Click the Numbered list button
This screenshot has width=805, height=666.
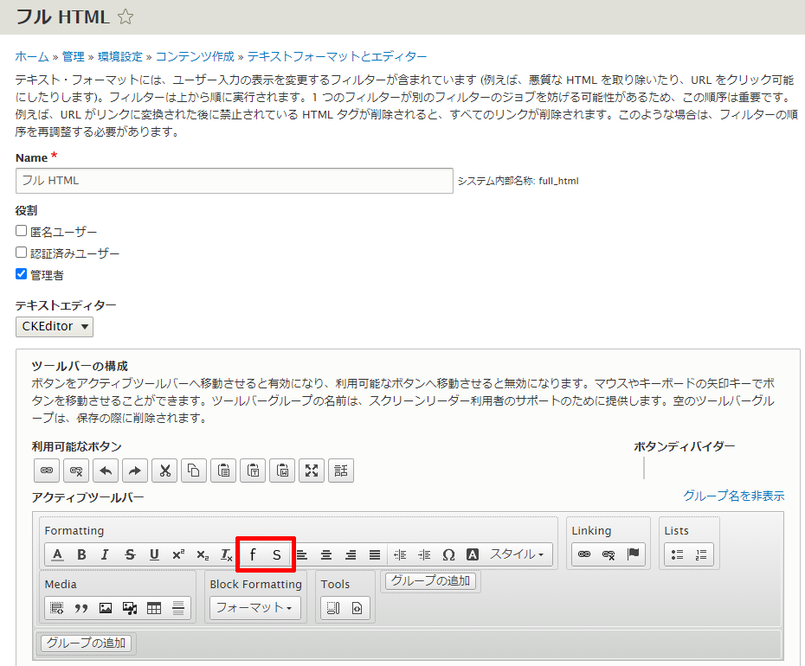[x=701, y=554]
